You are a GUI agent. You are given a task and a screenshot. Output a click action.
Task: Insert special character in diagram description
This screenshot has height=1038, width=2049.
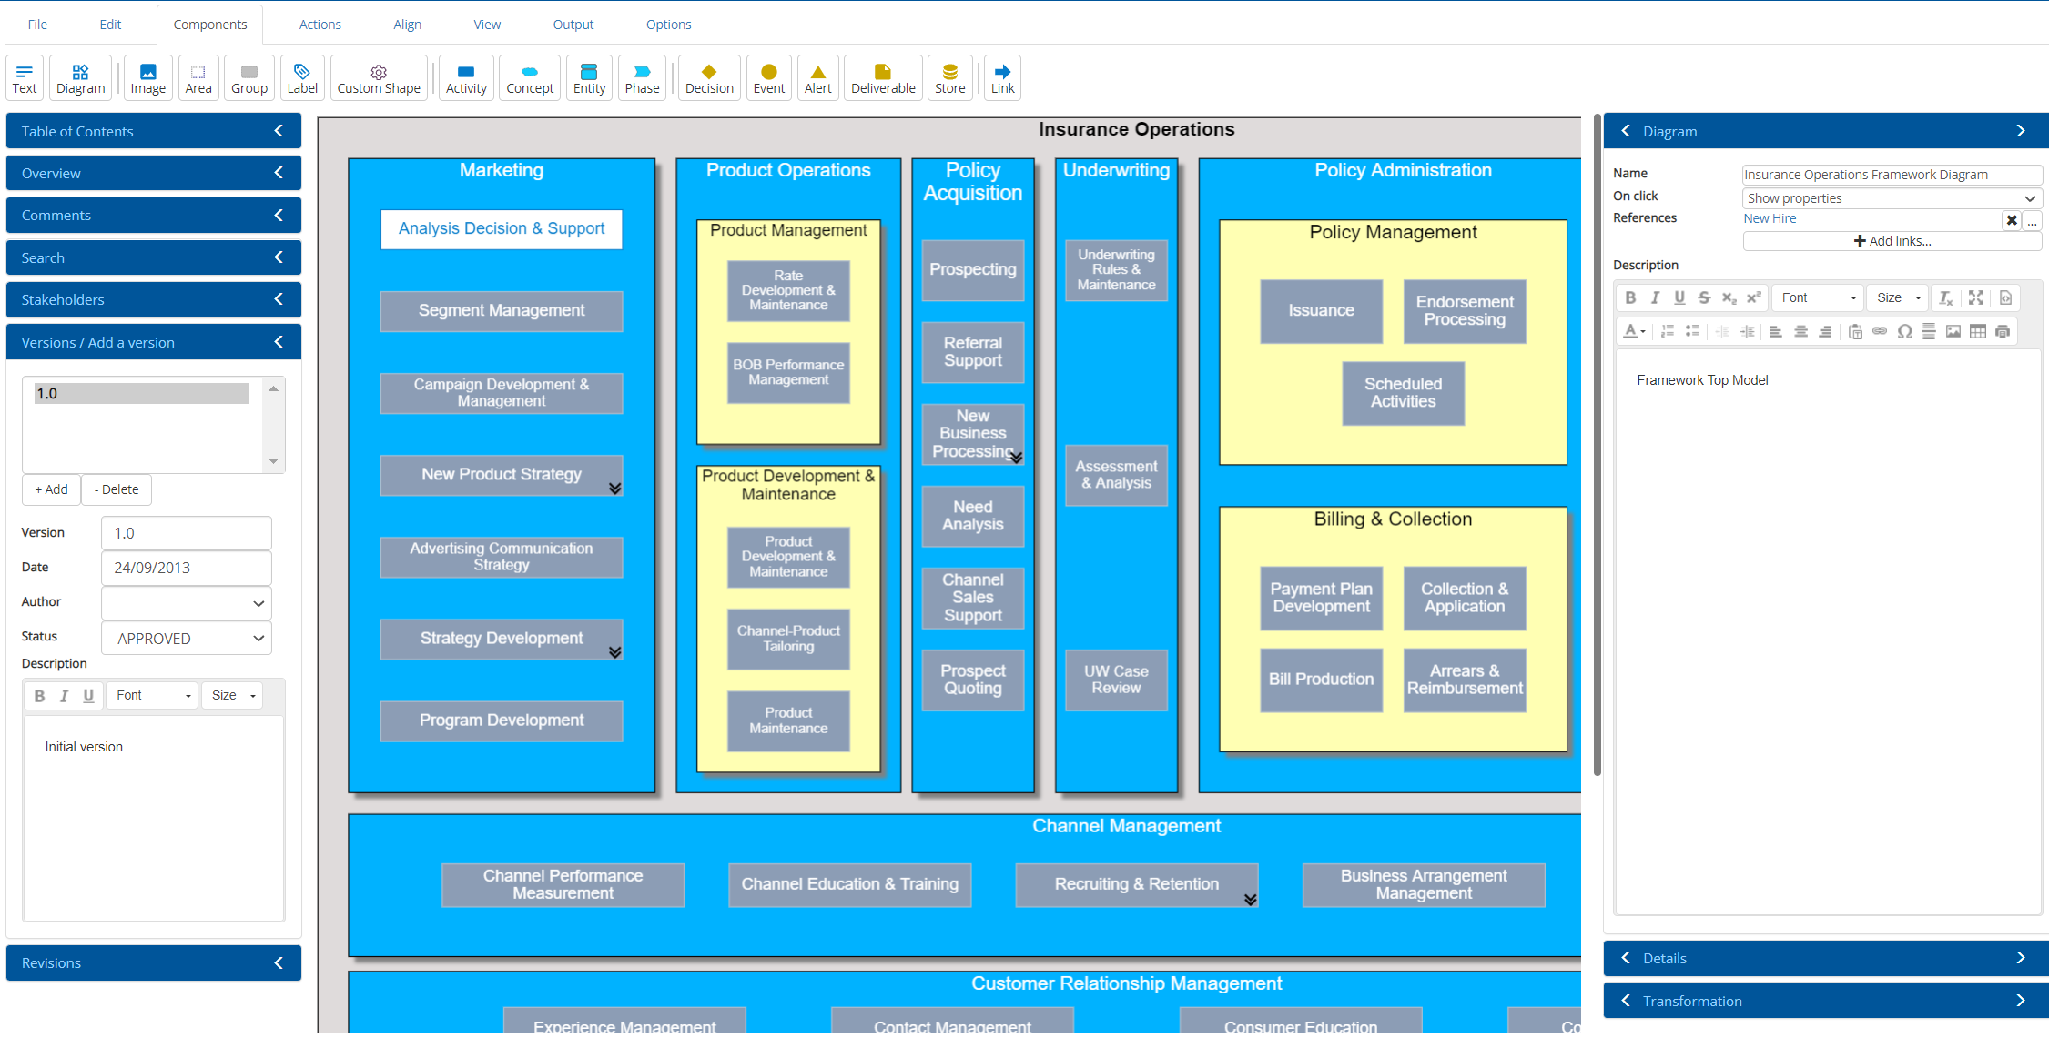point(1903,332)
